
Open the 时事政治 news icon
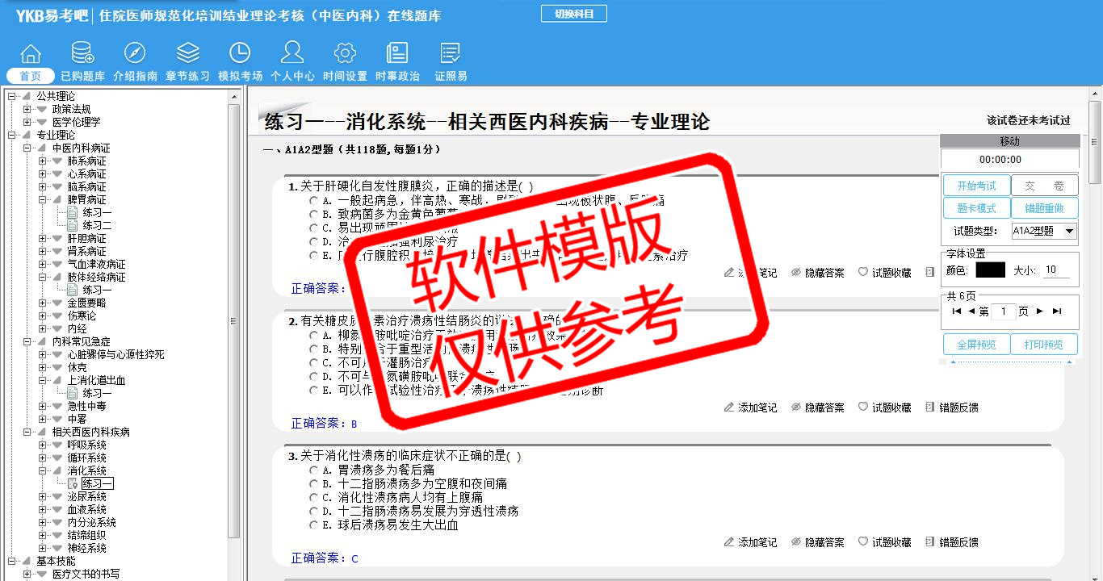[x=397, y=54]
